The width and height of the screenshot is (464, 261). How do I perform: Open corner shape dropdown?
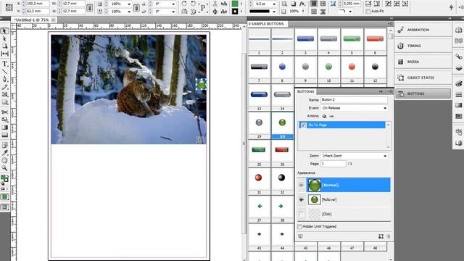click(350, 12)
